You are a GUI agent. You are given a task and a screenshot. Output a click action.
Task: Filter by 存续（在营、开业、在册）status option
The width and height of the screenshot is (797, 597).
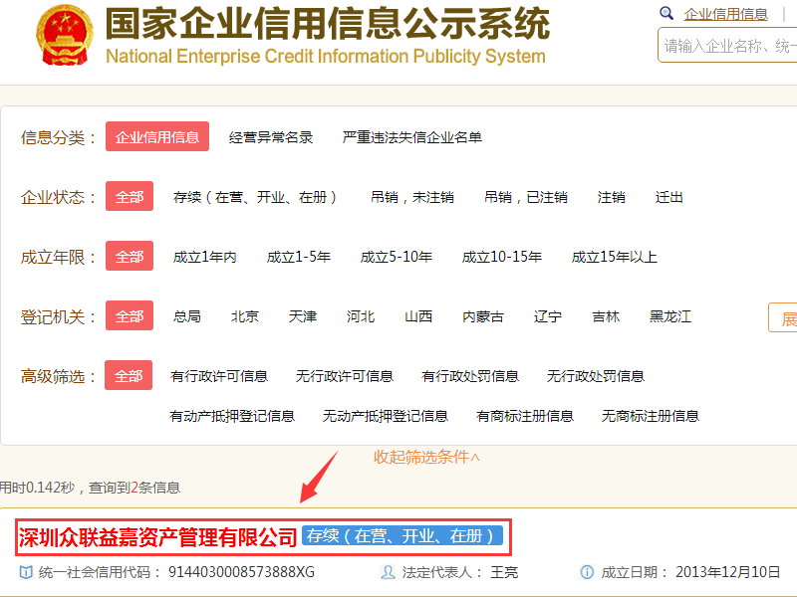pos(255,197)
